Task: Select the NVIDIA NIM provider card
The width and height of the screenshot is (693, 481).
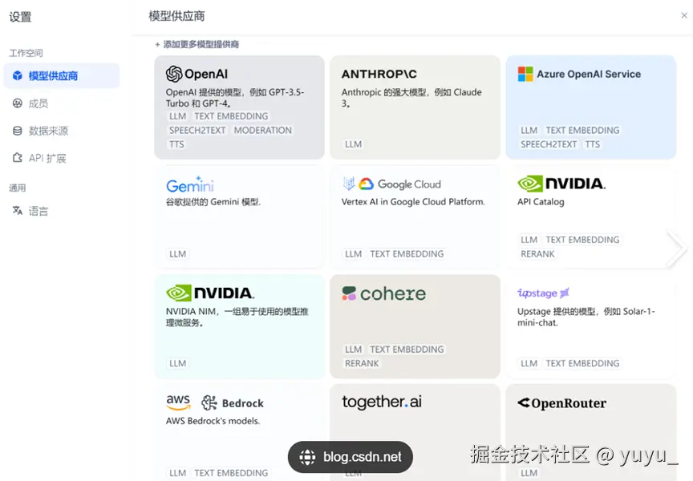Action: click(x=239, y=323)
